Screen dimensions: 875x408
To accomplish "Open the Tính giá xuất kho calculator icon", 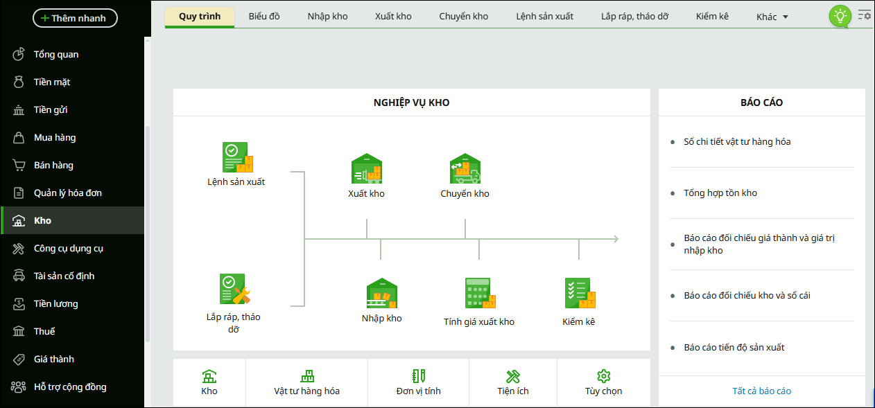I will coord(479,294).
